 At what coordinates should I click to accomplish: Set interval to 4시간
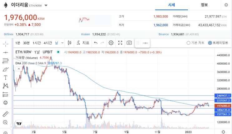(x=48, y=43)
